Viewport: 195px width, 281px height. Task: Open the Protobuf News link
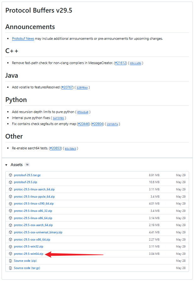click(23, 39)
